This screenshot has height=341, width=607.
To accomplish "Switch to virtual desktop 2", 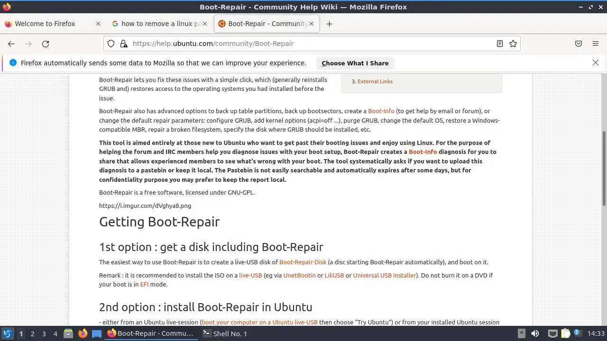I will pos(32,333).
